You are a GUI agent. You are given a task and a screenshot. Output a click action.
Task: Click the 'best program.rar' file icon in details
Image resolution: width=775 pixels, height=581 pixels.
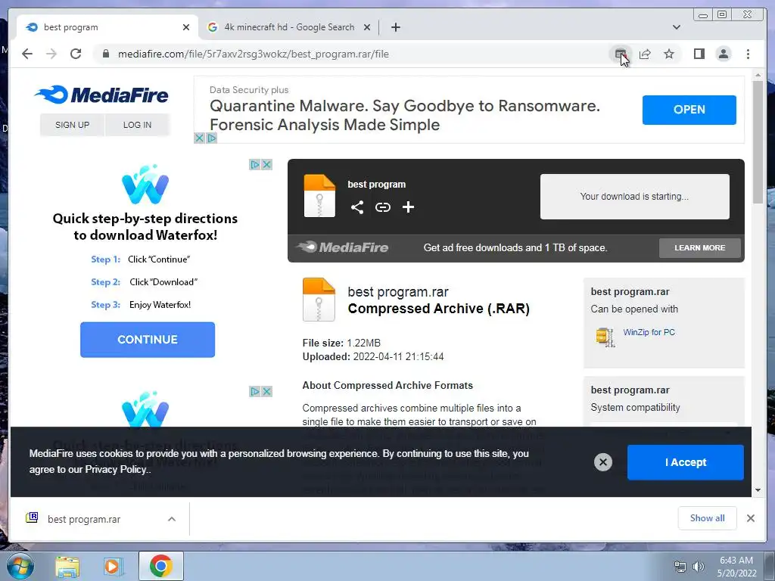click(x=319, y=300)
